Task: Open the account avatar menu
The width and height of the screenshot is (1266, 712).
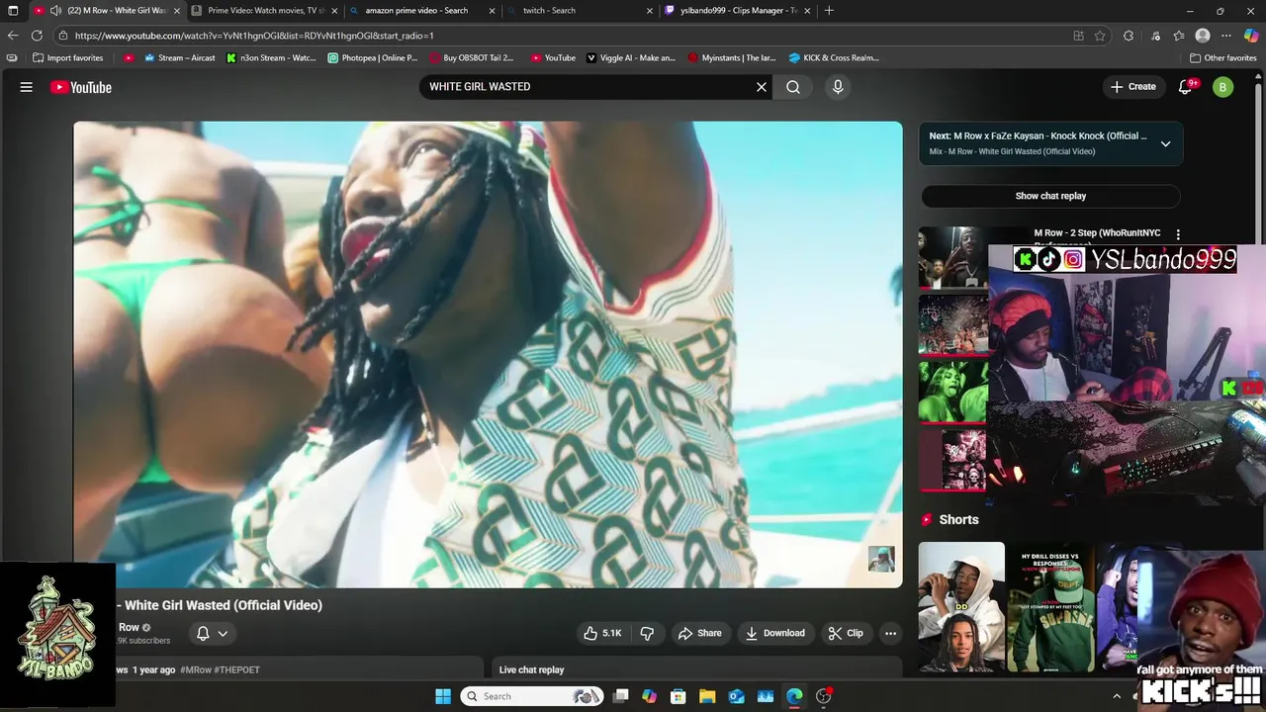Action: click(x=1223, y=87)
